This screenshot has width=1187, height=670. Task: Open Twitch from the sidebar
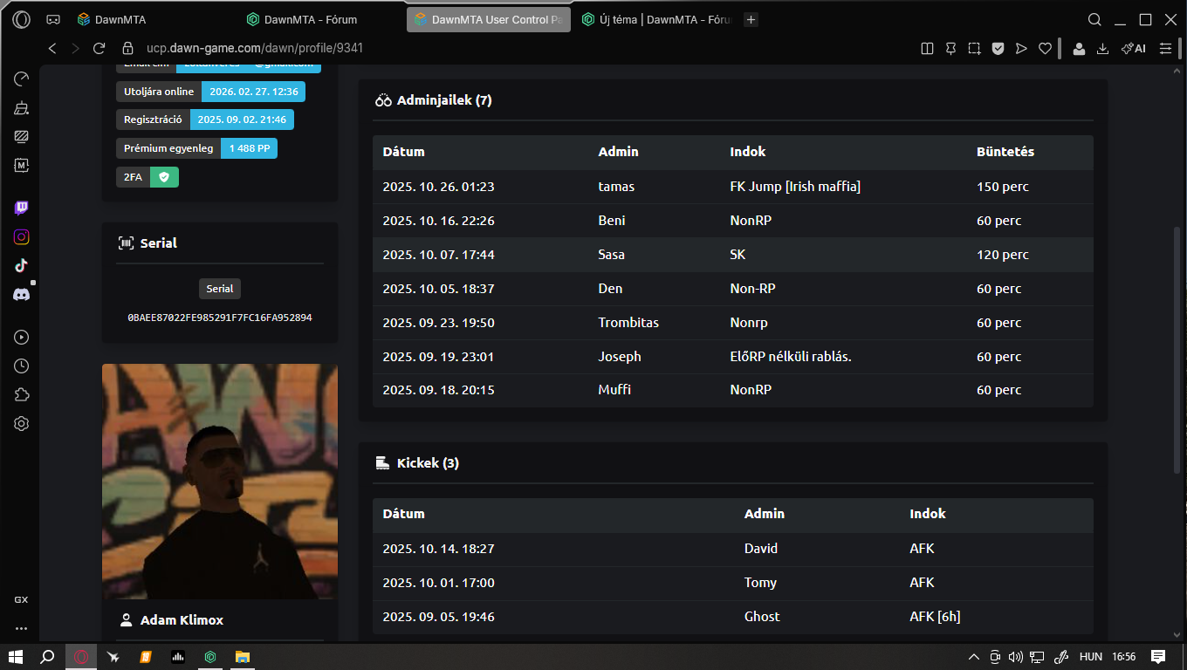[22, 208]
